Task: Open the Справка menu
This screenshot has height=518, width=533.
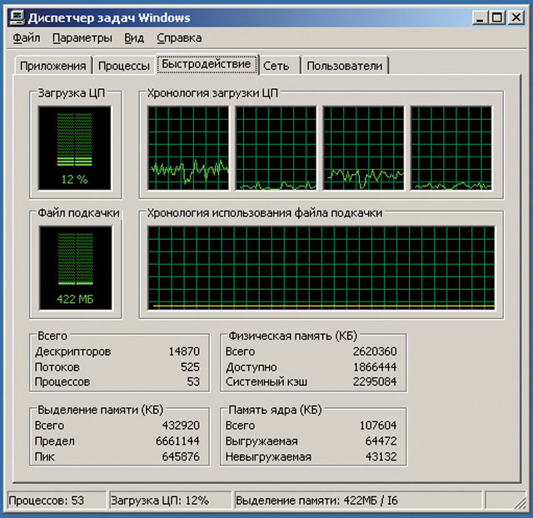Action: 179,38
